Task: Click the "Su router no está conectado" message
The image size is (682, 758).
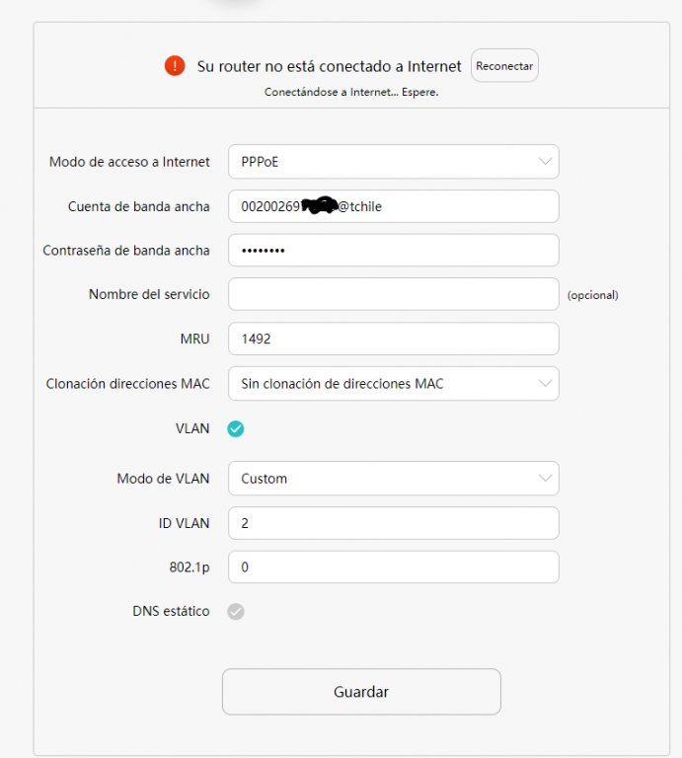Action: pos(330,66)
